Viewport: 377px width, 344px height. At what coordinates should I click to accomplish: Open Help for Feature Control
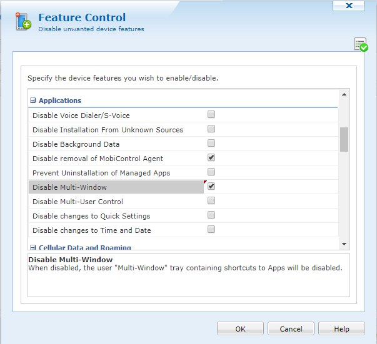coord(341,329)
